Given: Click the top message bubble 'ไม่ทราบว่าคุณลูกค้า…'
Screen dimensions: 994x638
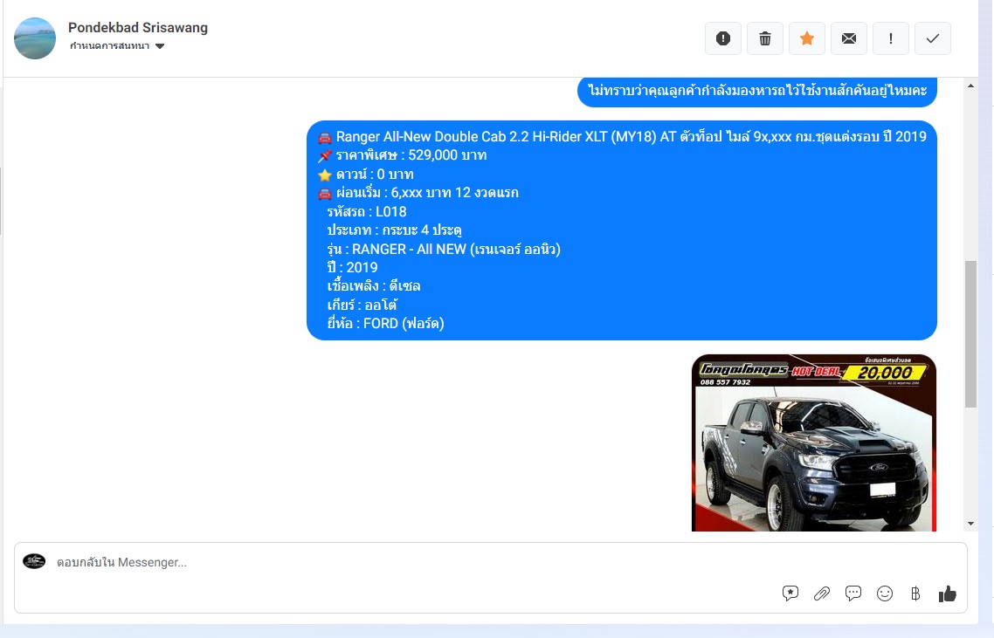Looking at the screenshot, I should [757, 92].
